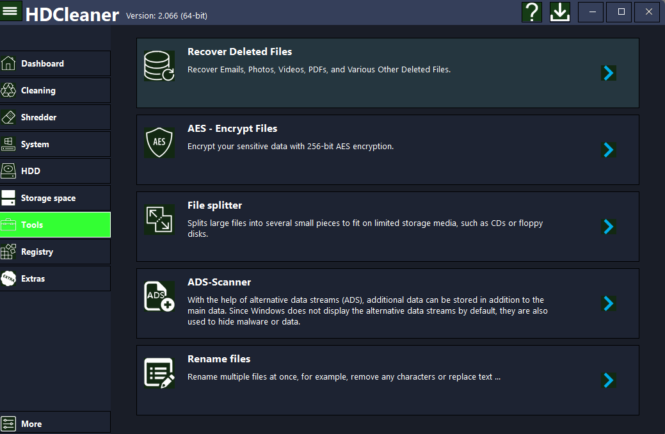Open the Storage space section

pos(55,198)
